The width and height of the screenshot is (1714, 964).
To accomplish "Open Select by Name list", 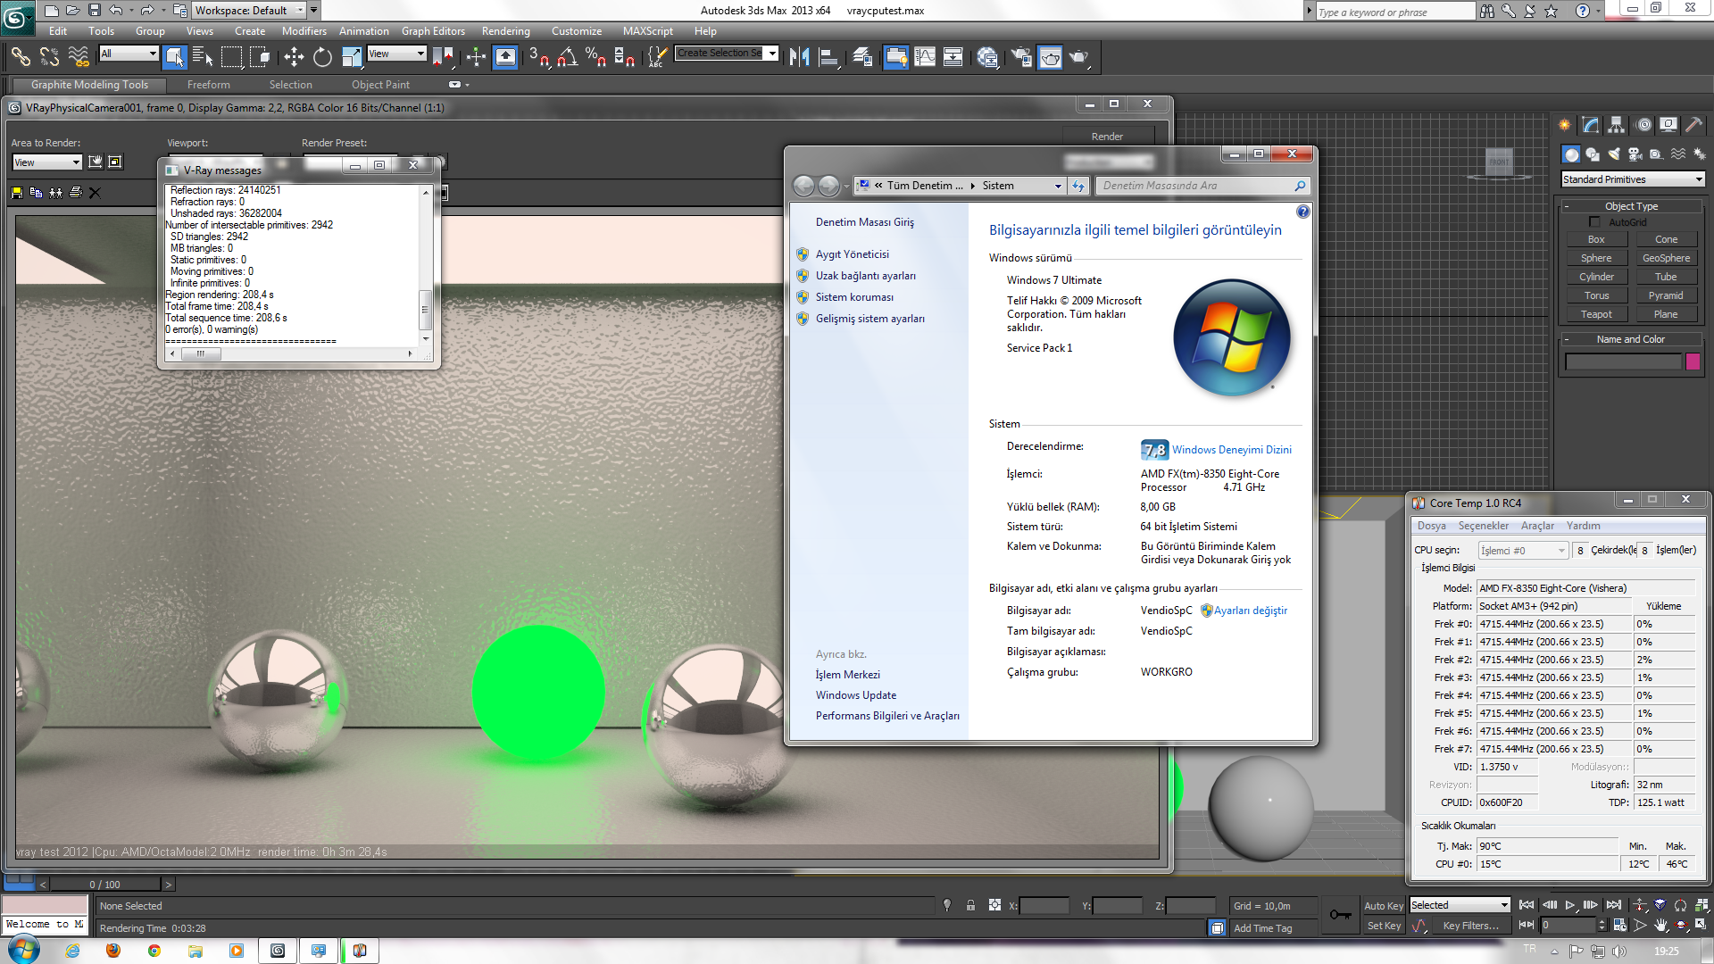I will 203,57.
